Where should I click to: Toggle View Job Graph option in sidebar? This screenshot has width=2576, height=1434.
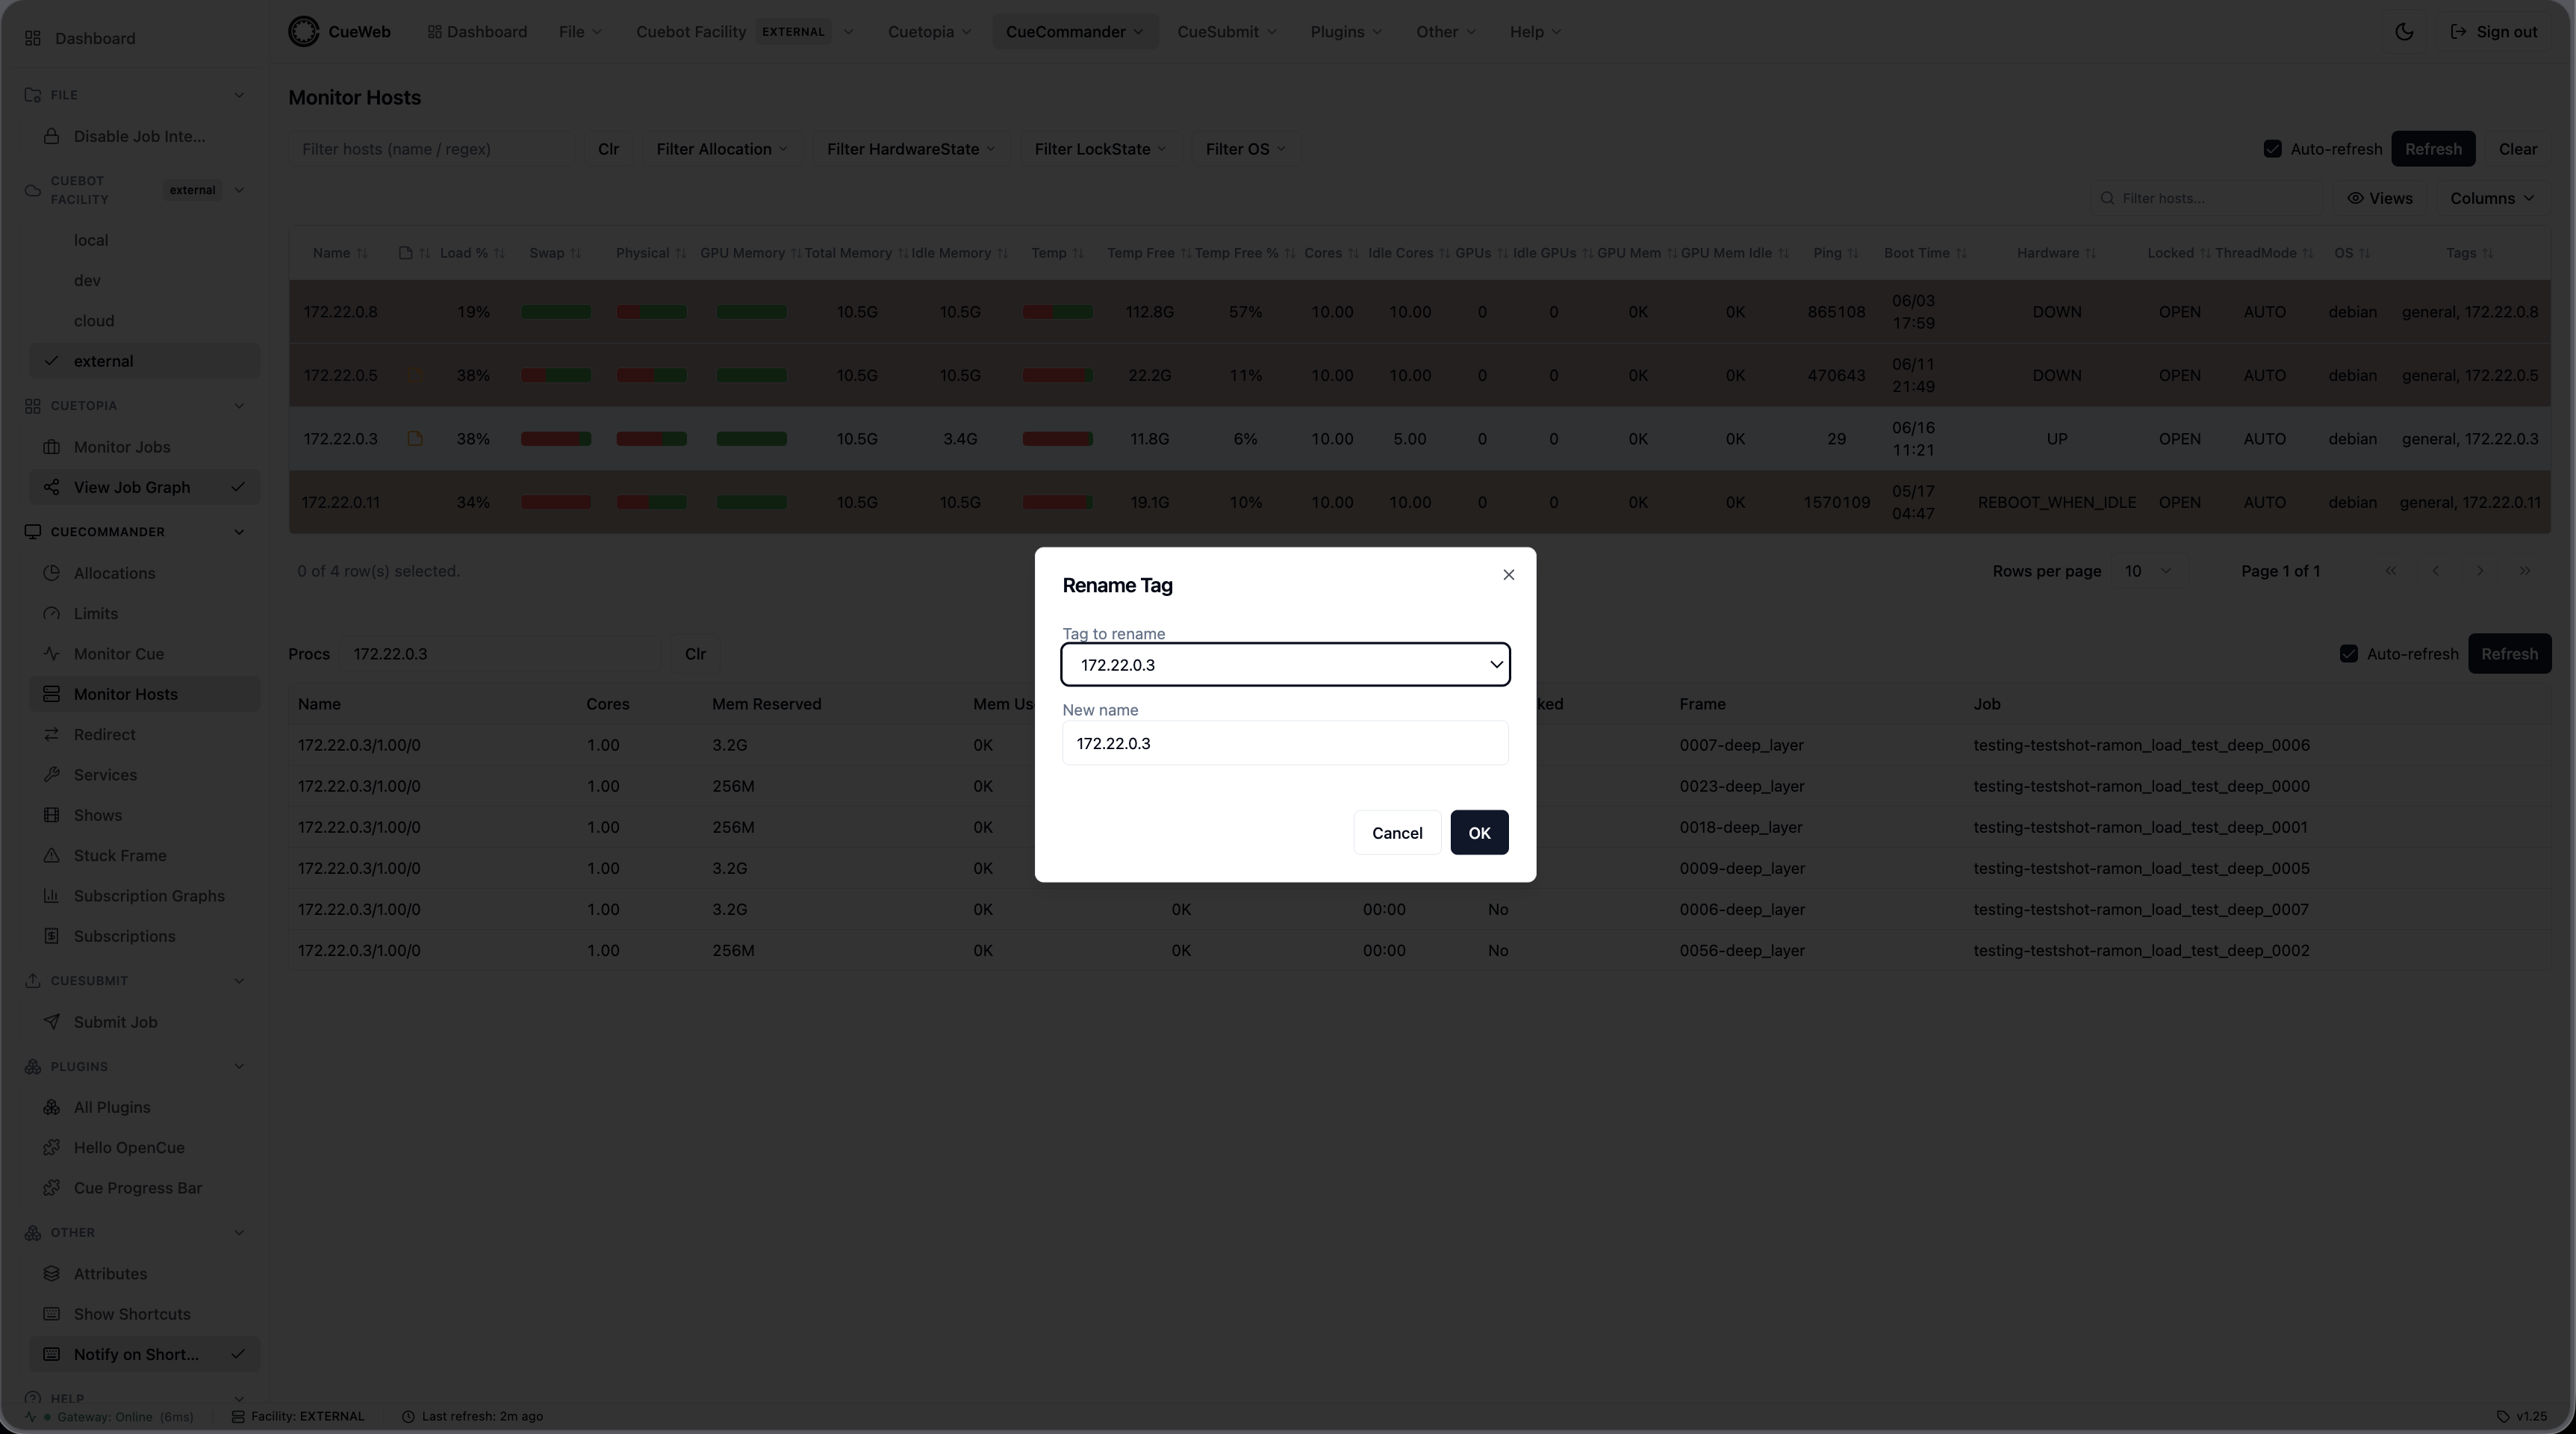tap(145, 487)
